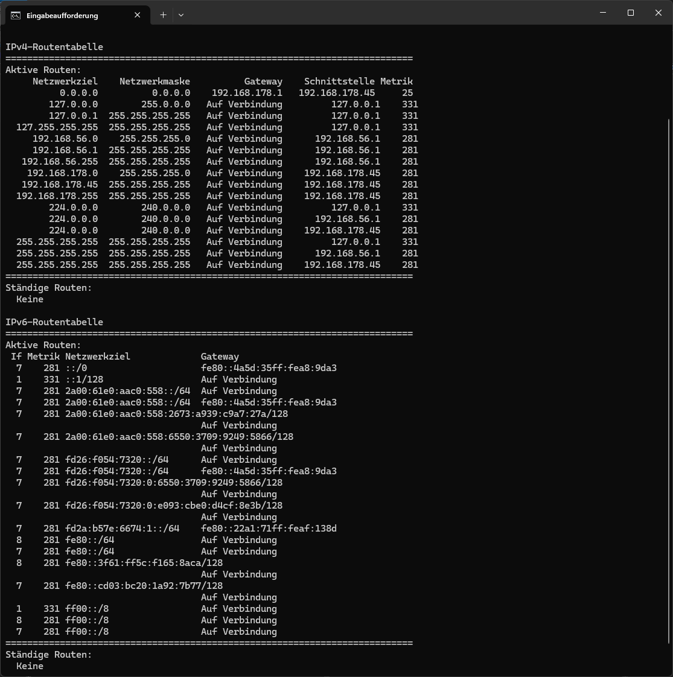Image resolution: width=673 pixels, height=677 pixels.
Task: Click network target 127.255.255.255
Action: [x=57, y=127]
